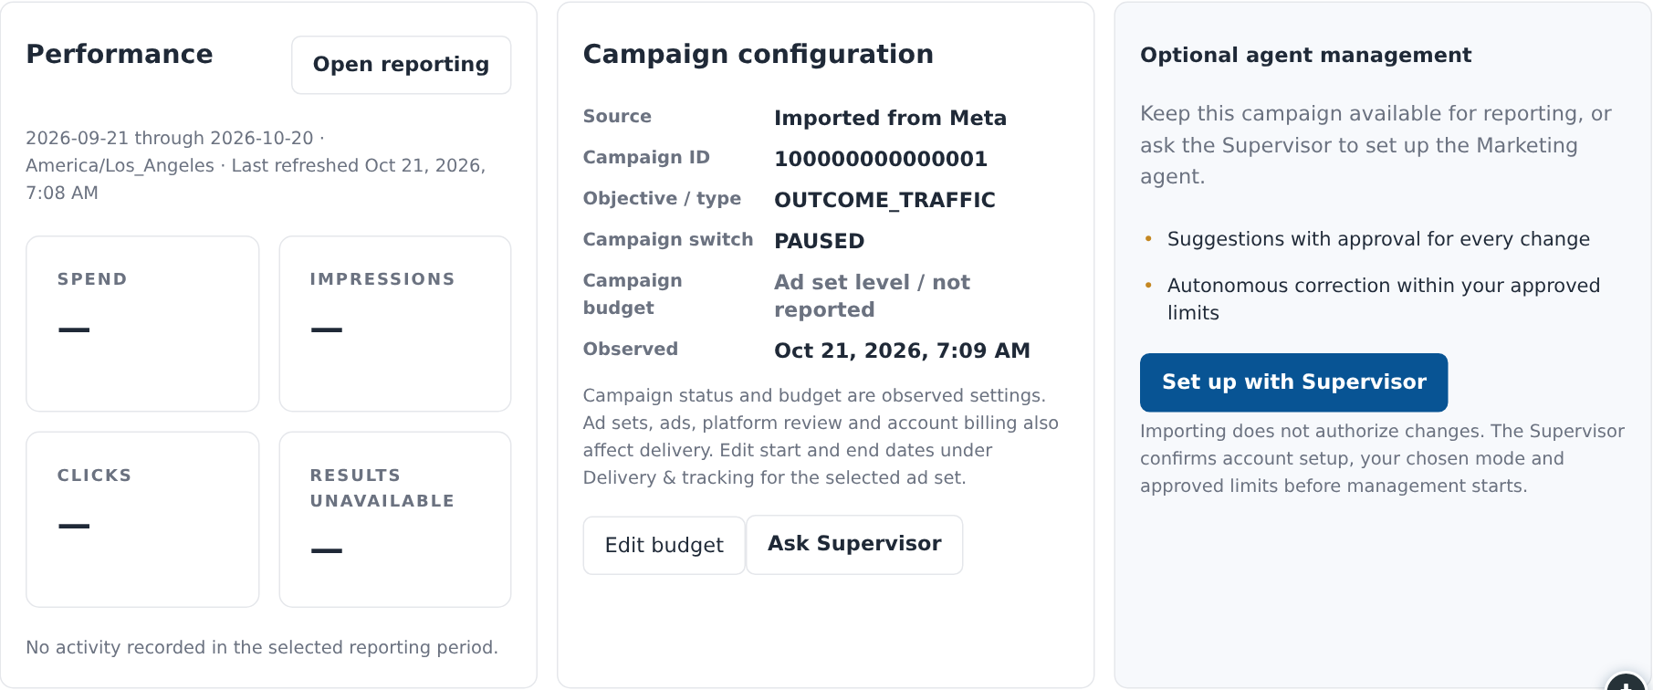Screen dimensions: 1653x690
Task: Select the RESULTS UNAVAILABLE metric card
Action: click(x=395, y=519)
